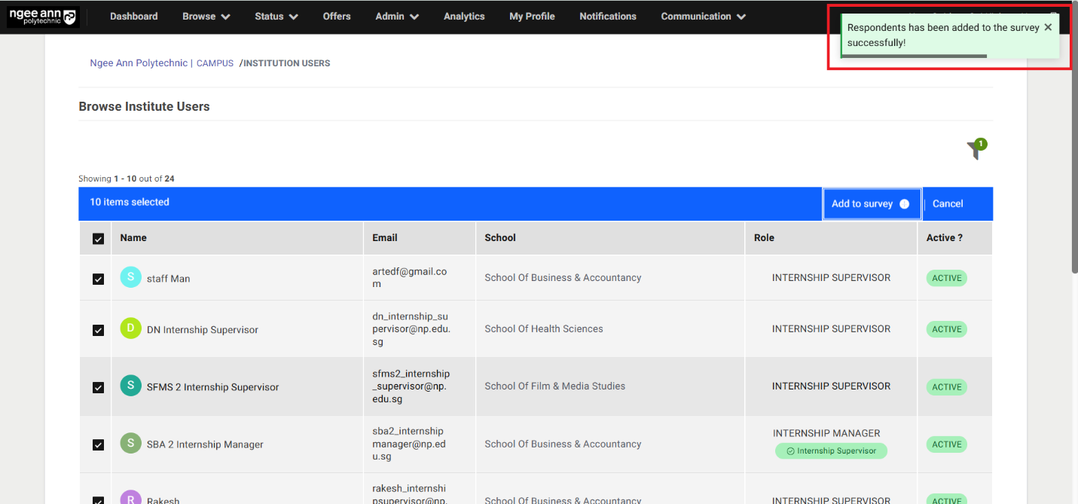Viewport: 1078px width, 504px height.
Task: Follow the CAMPUS breadcrumb link
Action: click(215, 64)
